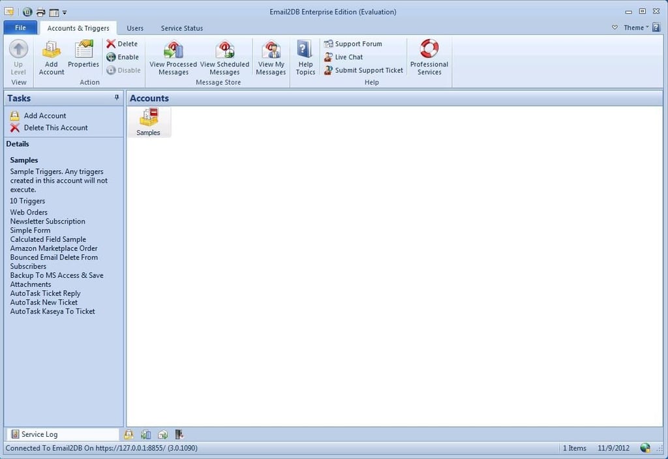Click the printer icon in quick access toolbar
The height and width of the screenshot is (459, 668).
41,12
